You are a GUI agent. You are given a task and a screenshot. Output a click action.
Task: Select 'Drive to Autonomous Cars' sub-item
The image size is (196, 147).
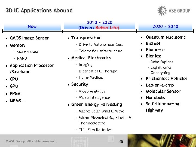[x=101, y=44]
